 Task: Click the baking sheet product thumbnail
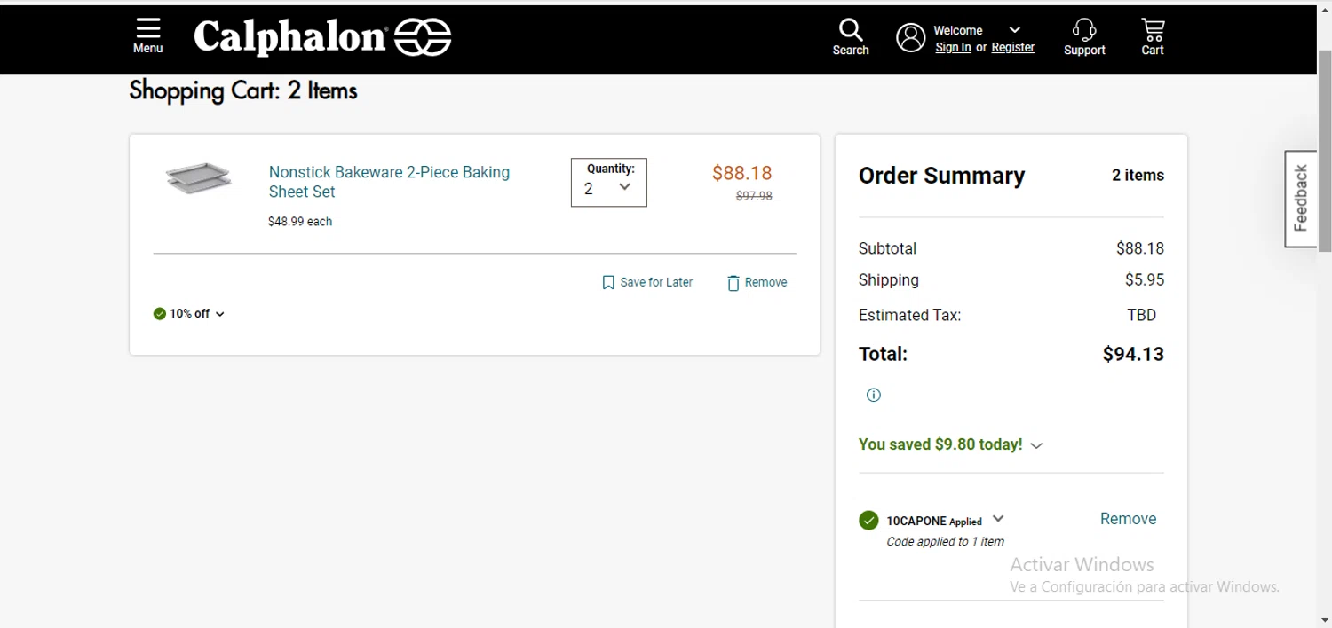(199, 178)
